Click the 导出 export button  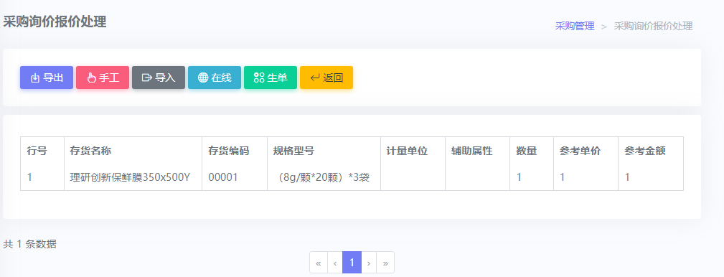(46, 78)
